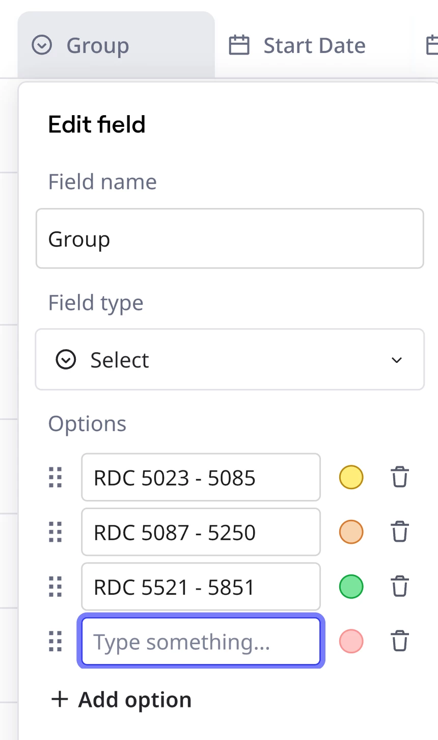Viewport: 438px width, 740px height.
Task: Grab drag handle of RDC 5087 - 5250
Action: [56, 532]
